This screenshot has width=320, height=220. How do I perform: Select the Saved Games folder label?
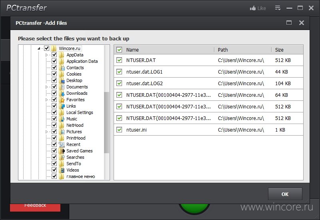click(79, 151)
